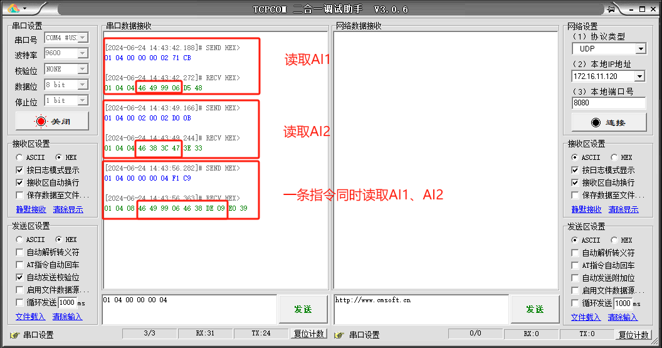Click the red serial port status light icon
Screen dimensions: 662x348
41,122
